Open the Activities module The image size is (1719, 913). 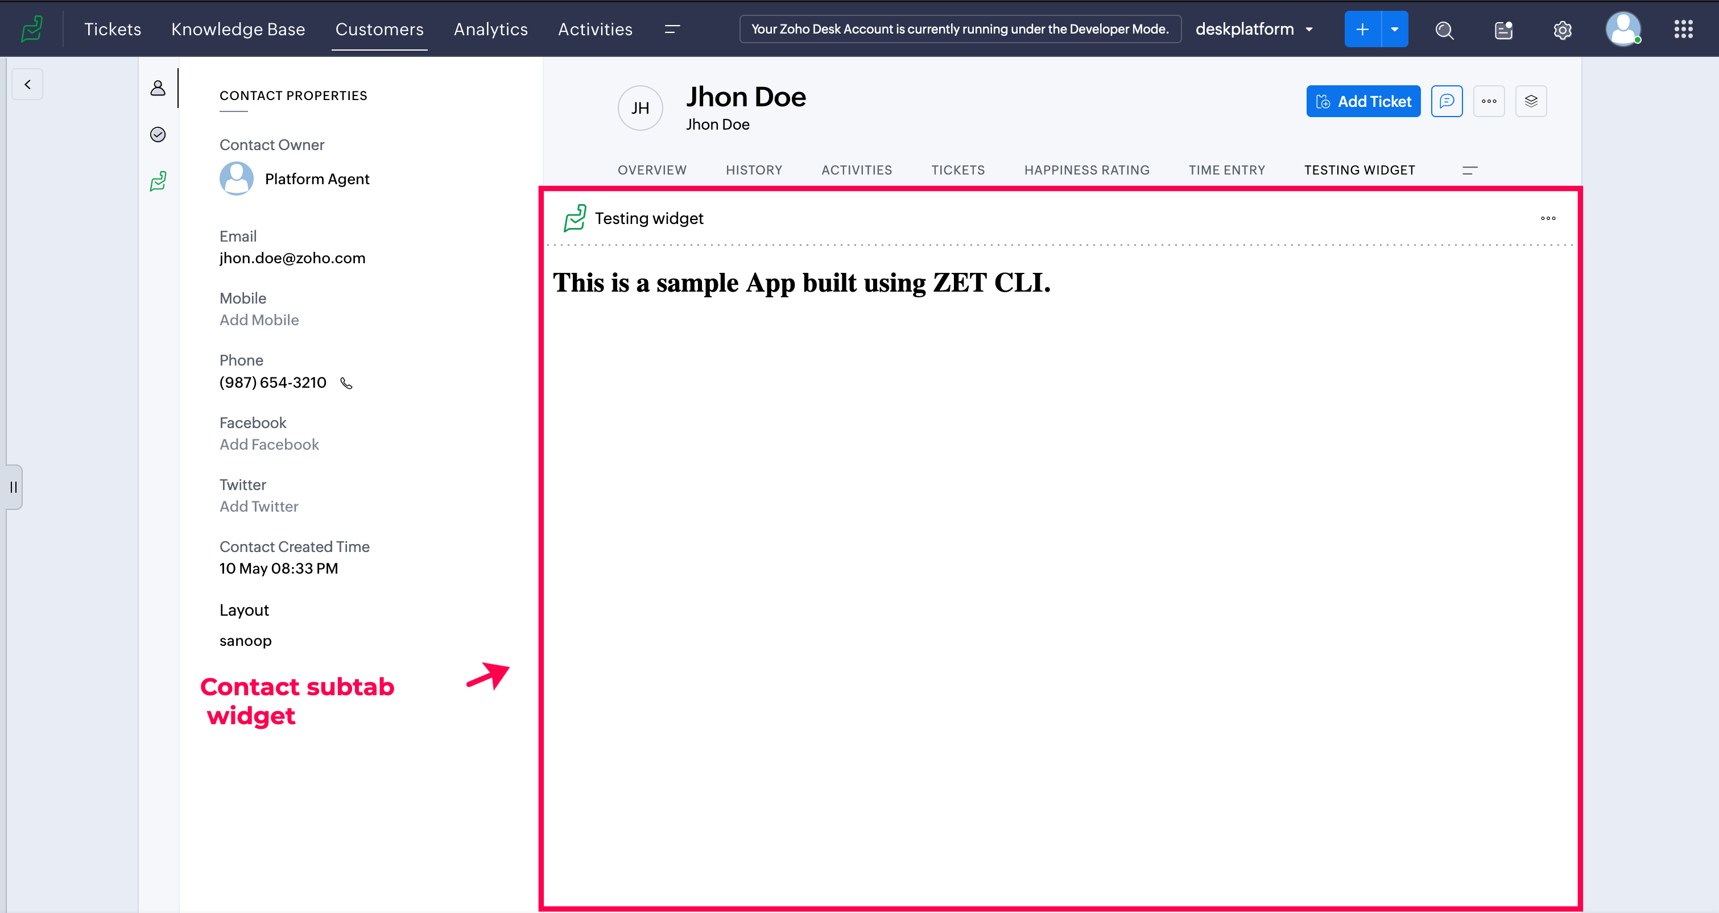click(x=594, y=30)
